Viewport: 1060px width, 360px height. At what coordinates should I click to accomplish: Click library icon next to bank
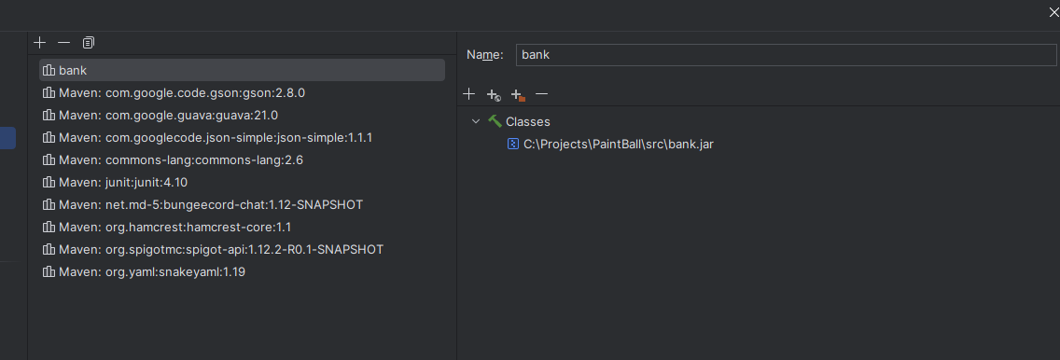pos(49,70)
